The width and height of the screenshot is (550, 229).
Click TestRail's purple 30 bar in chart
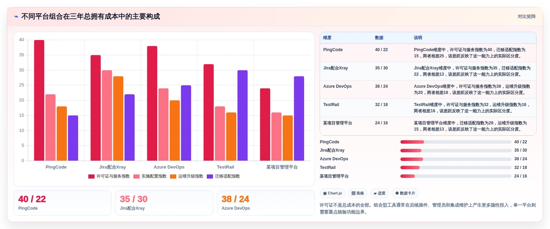tap(242, 115)
